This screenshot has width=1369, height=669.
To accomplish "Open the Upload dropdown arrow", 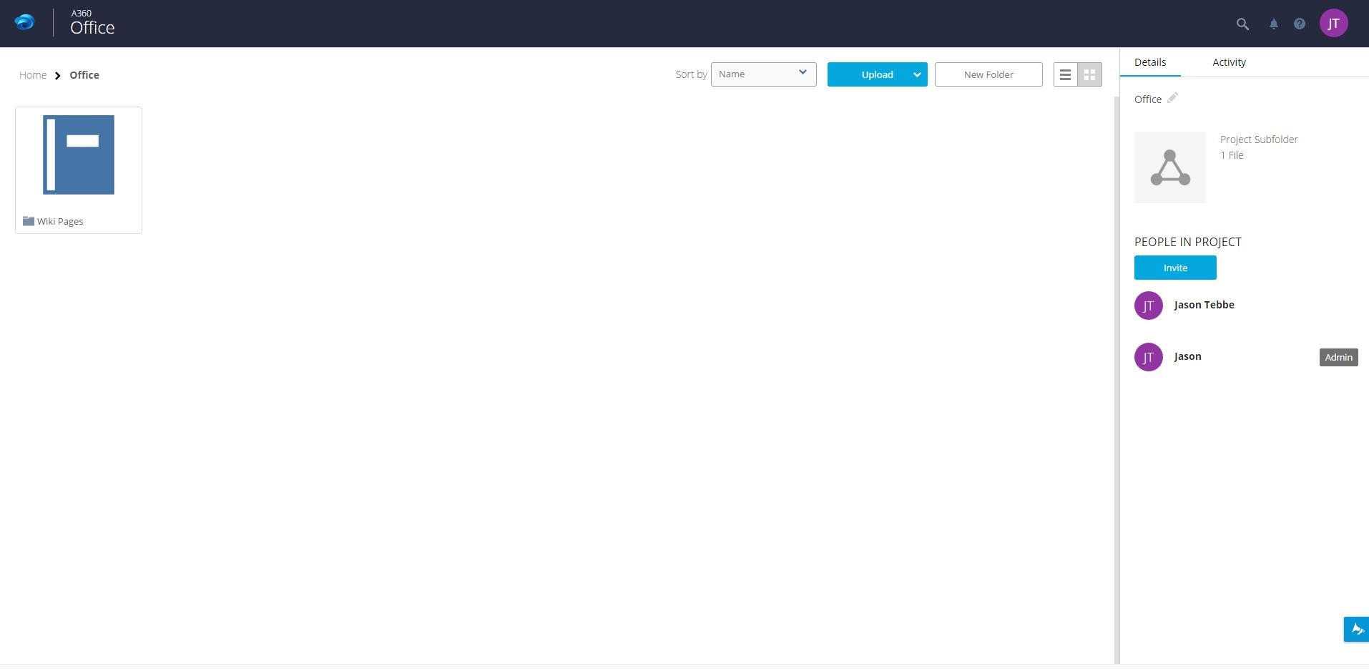I will tap(918, 74).
